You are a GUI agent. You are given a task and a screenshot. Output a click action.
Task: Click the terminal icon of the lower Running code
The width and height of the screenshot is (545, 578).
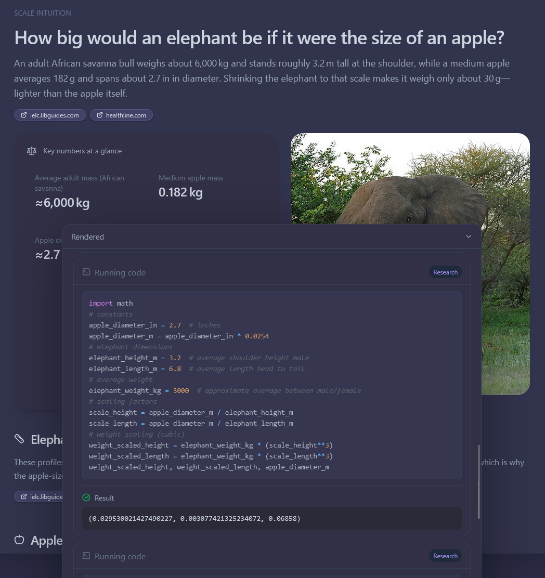coord(86,556)
